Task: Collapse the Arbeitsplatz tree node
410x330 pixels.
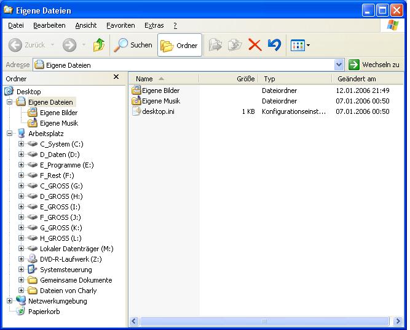Action: [9, 134]
